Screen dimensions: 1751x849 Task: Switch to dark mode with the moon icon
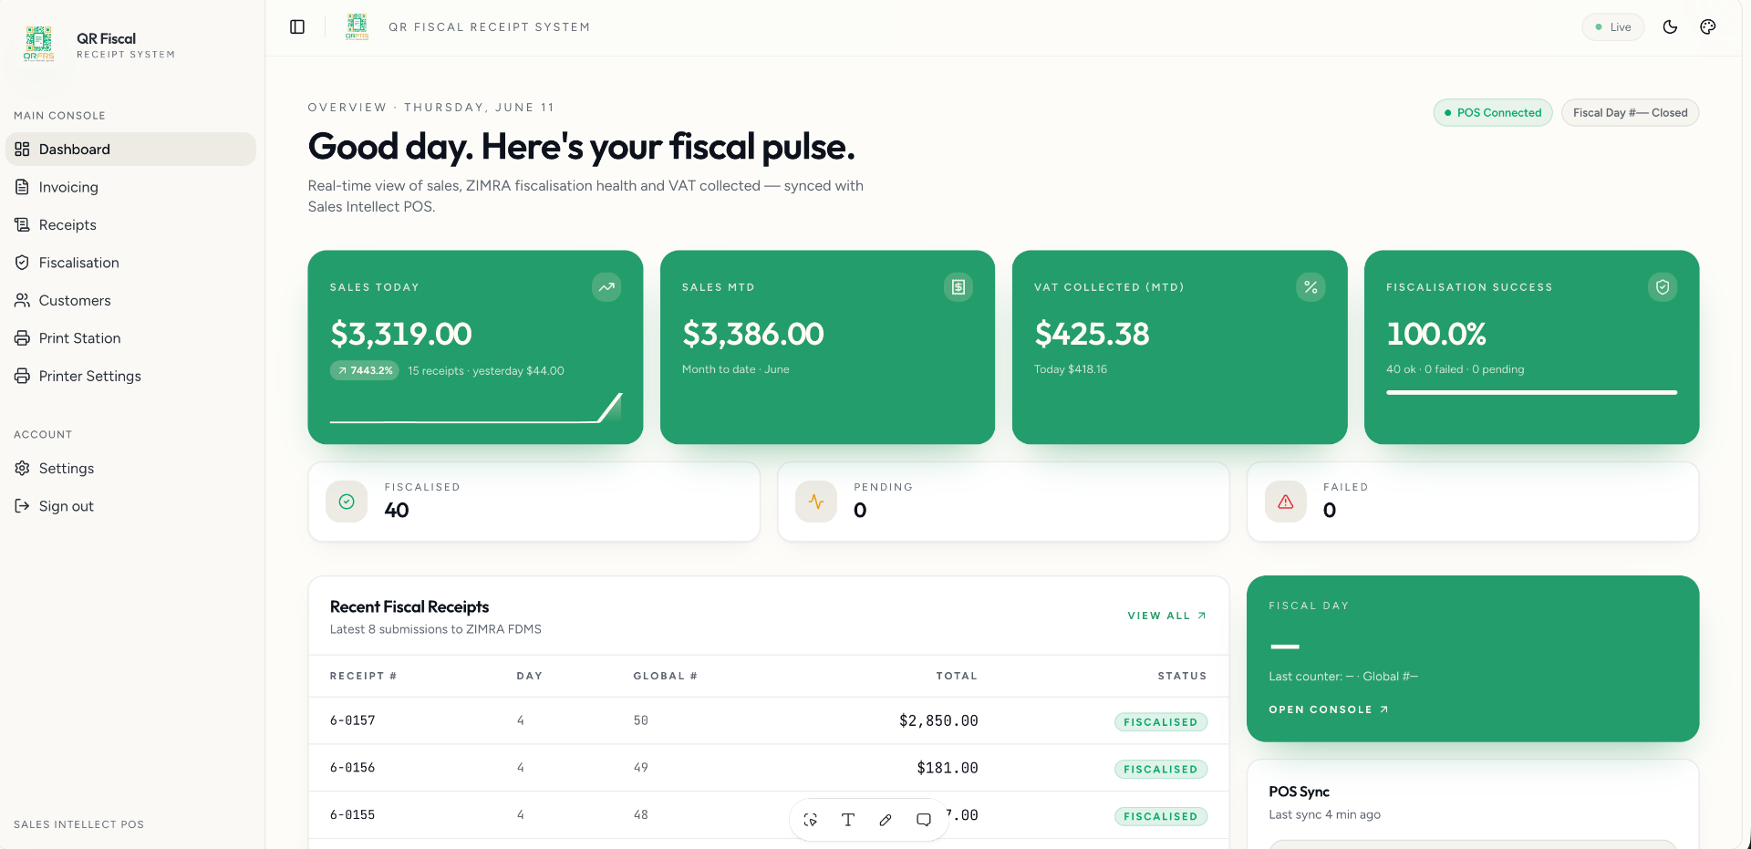click(1670, 27)
